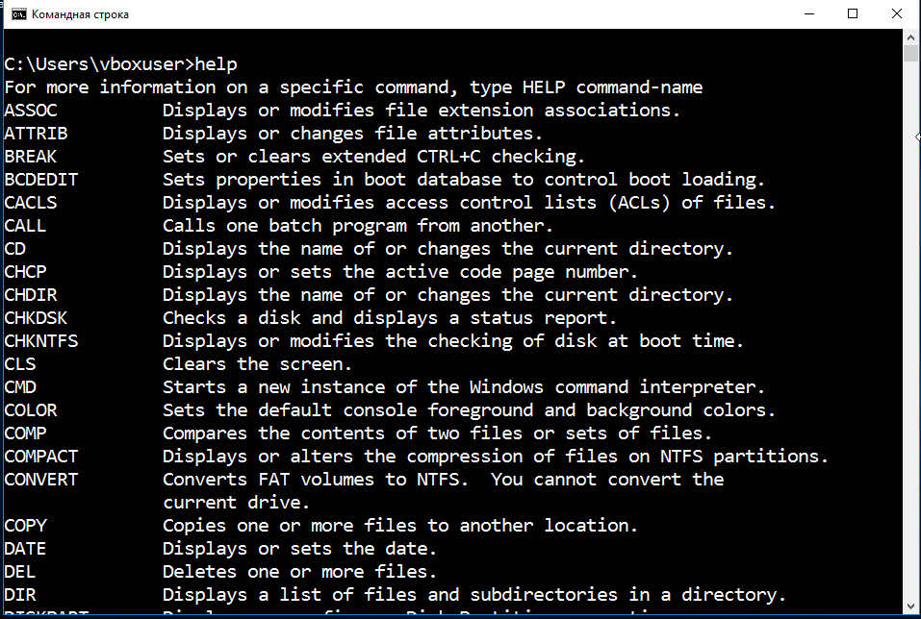Click the scrollbar up arrow
Image resolution: width=921 pixels, height=619 pixels.
[910, 37]
